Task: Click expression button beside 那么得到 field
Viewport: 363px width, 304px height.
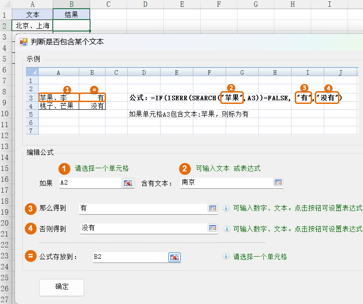Action: [212, 208]
